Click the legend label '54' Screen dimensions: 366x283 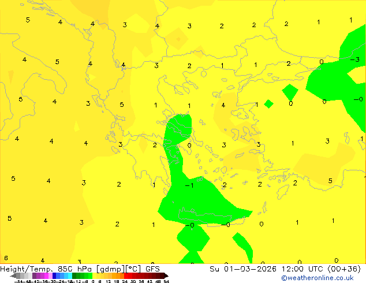[166, 281]
